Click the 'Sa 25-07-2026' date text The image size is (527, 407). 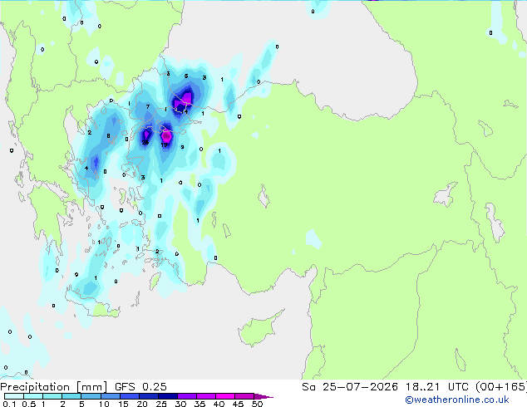[350, 387]
